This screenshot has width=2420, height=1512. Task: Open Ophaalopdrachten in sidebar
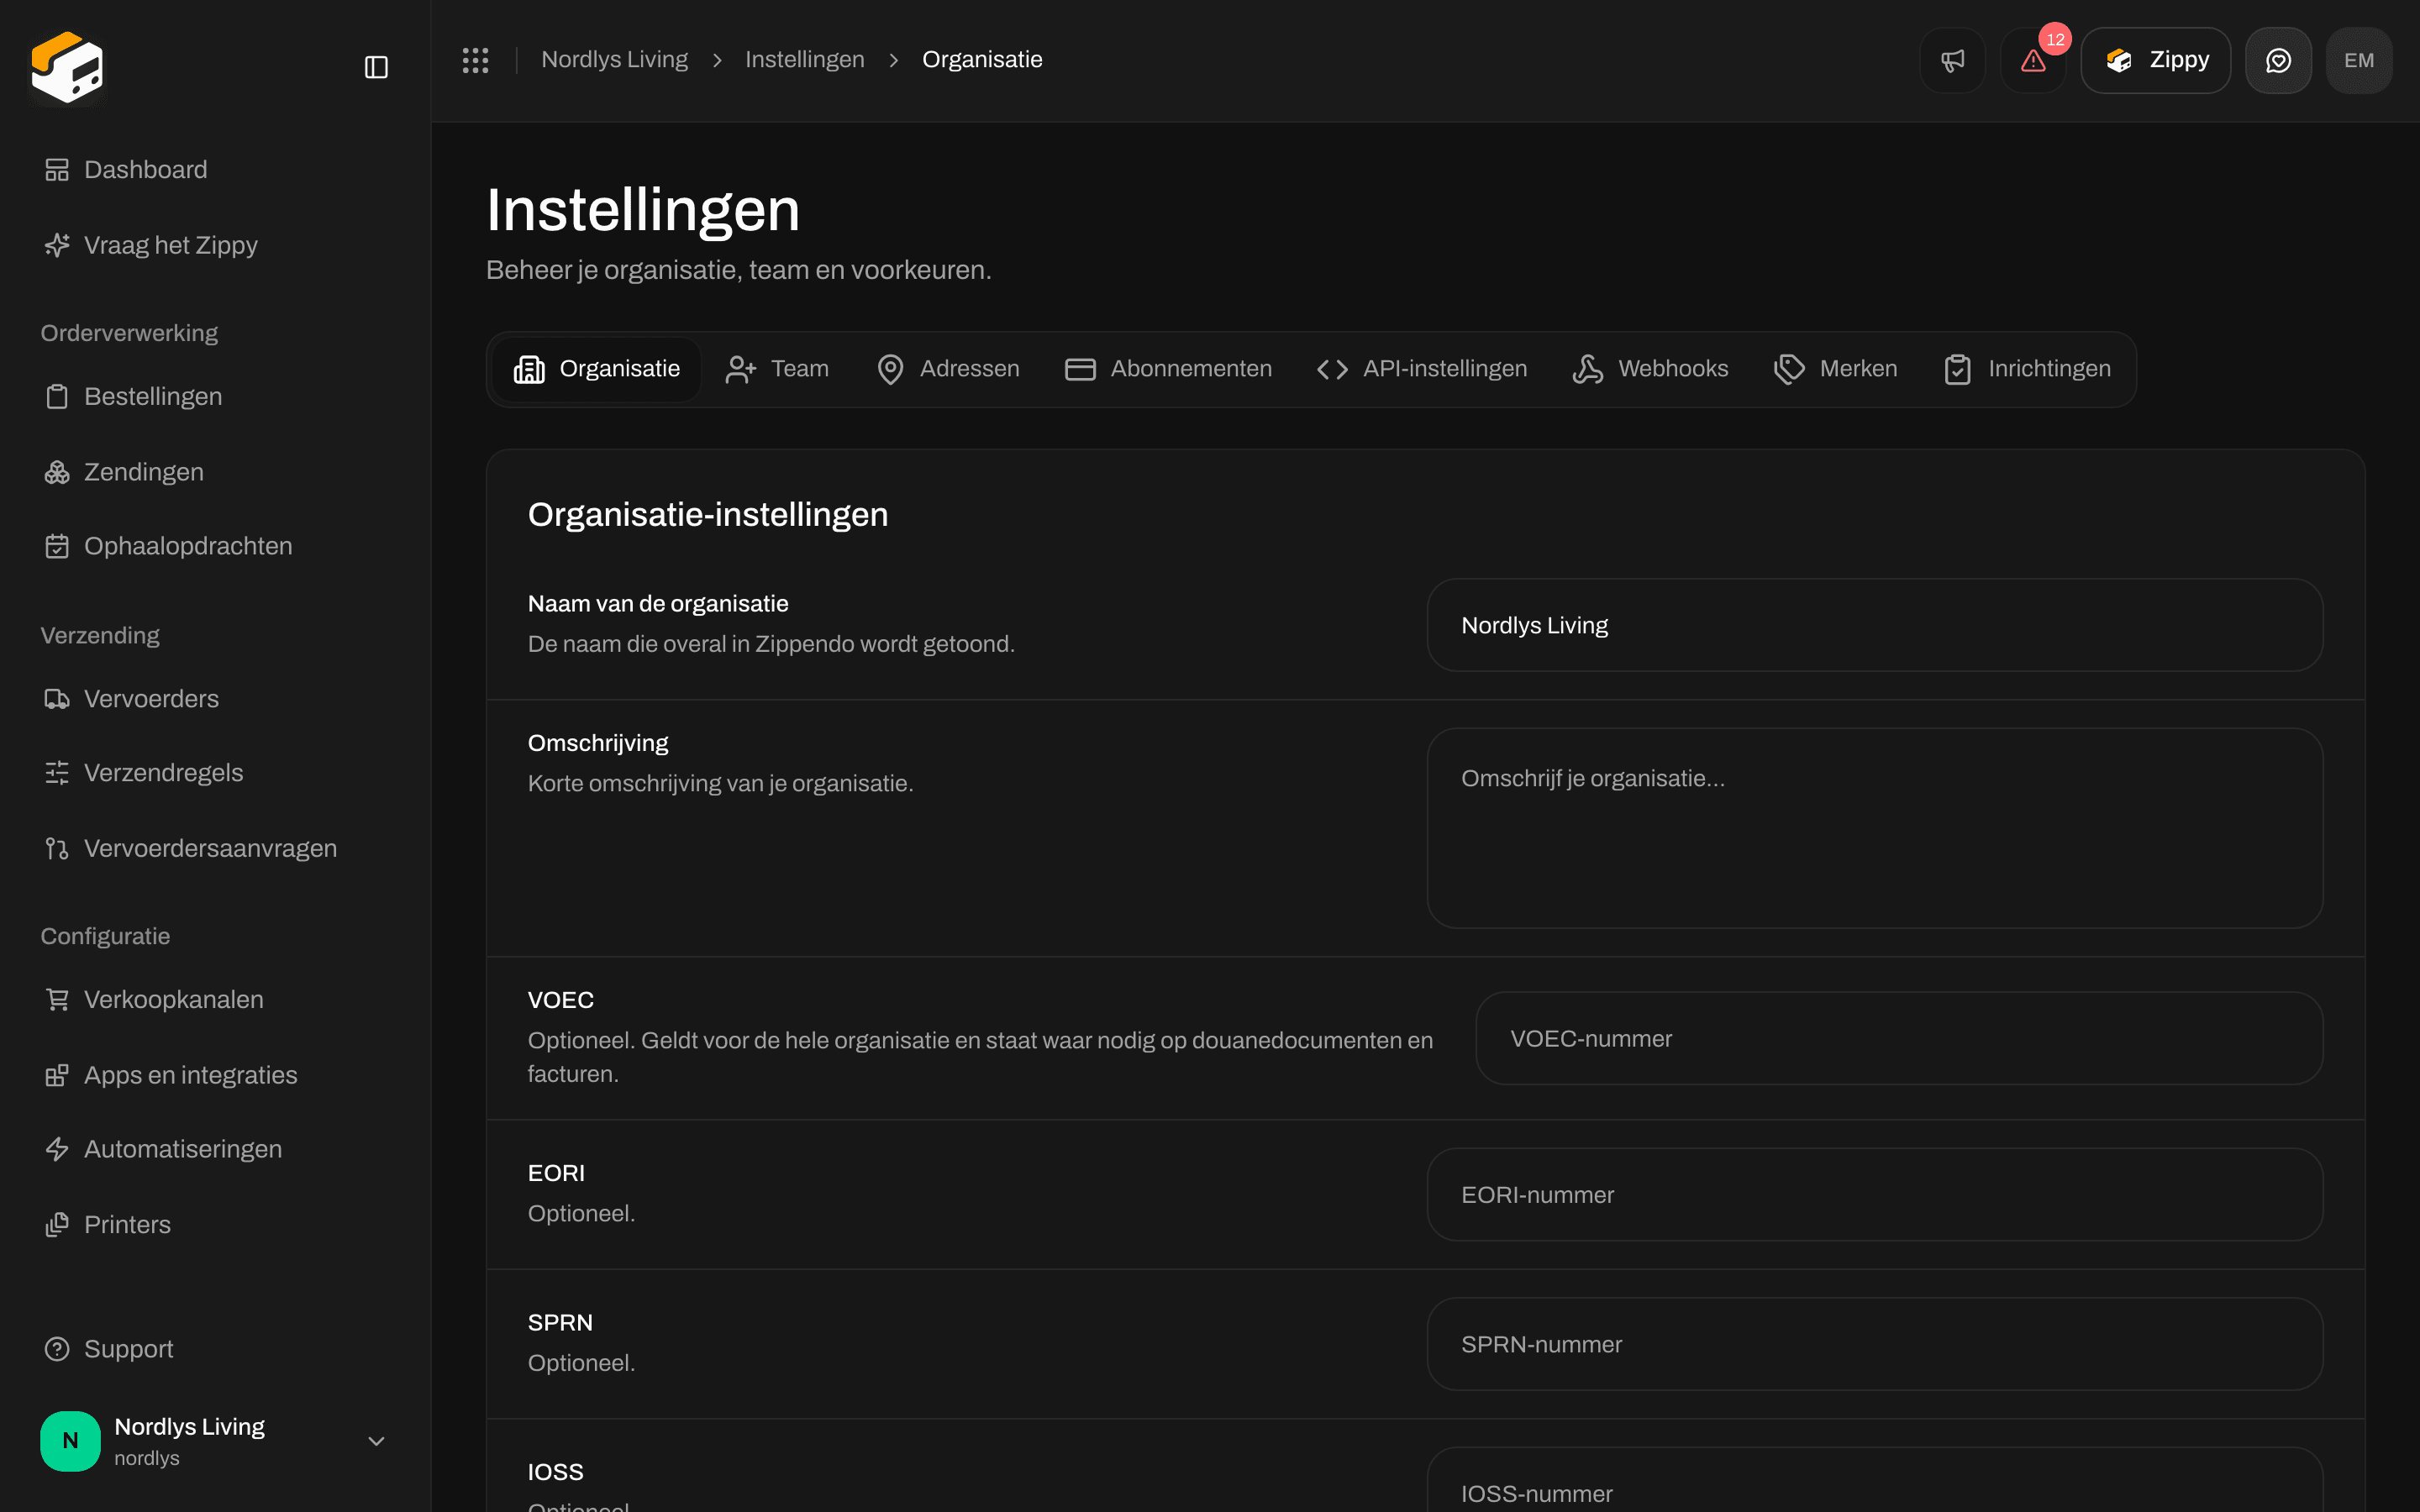215,546
